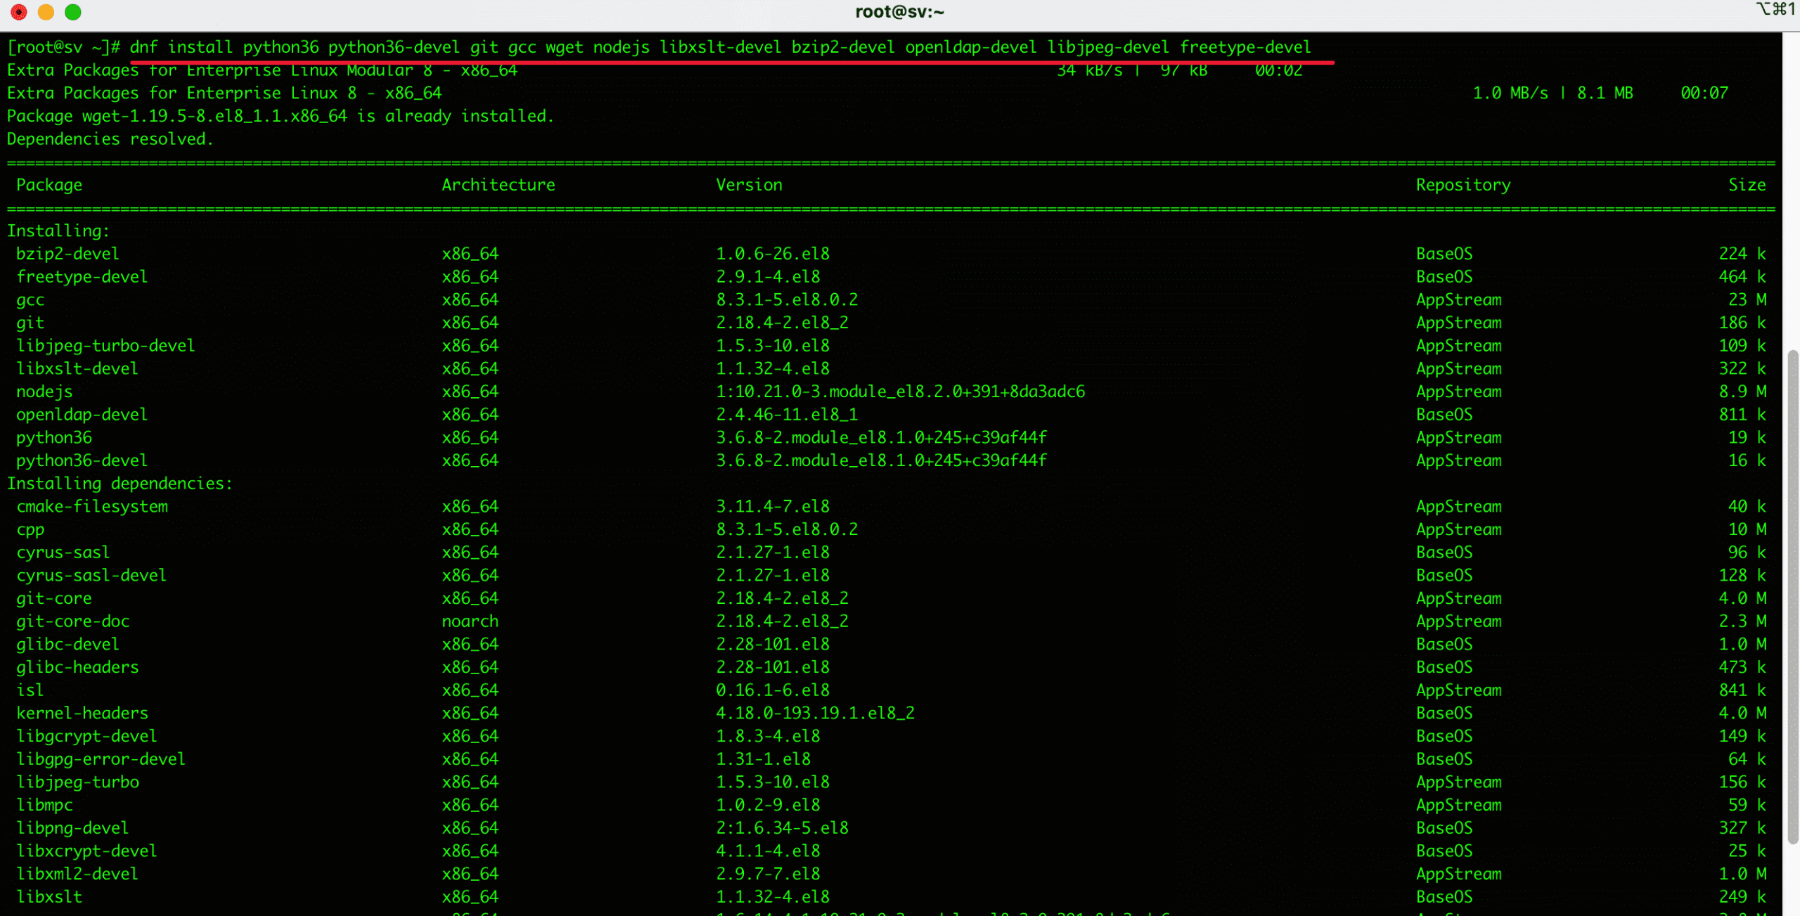Click the keyboard shortcut indicator at top right

pos(1775,9)
